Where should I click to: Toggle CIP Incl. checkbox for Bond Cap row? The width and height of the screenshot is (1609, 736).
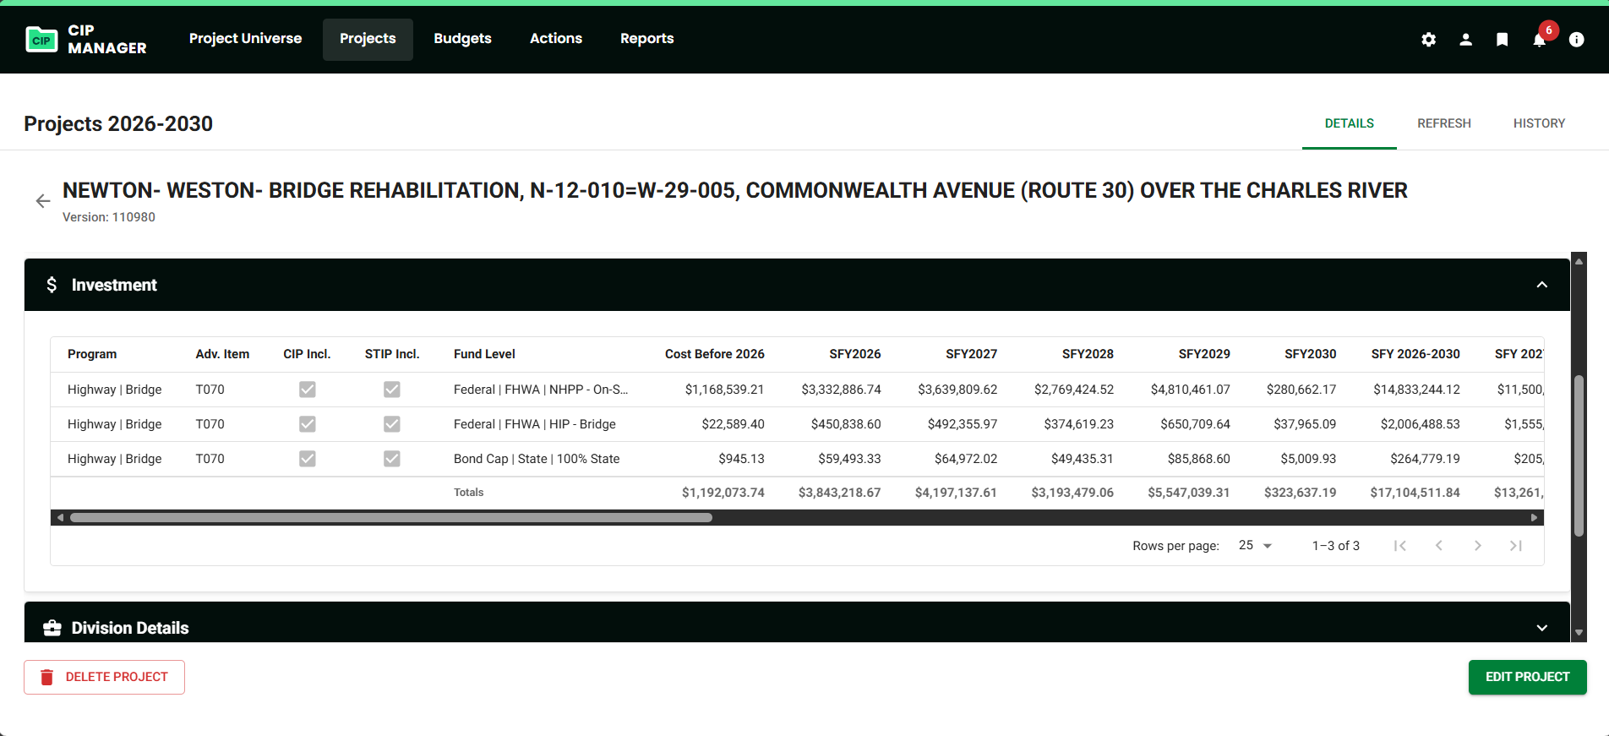pos(308,459)
